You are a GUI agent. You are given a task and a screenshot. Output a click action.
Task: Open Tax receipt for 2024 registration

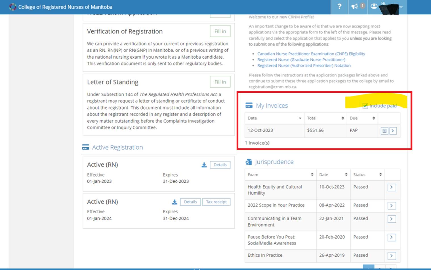pyautogui.click(x=216, y=202)
